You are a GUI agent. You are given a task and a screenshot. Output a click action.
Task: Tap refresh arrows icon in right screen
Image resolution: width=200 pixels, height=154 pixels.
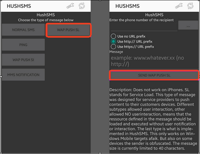[x=190, y=6]
